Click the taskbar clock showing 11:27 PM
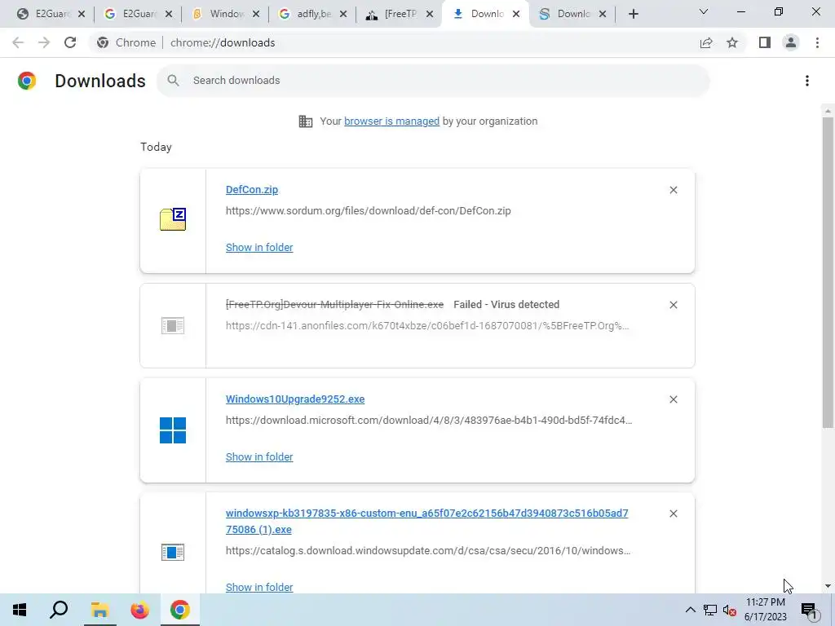 click(x=765, y=610)
